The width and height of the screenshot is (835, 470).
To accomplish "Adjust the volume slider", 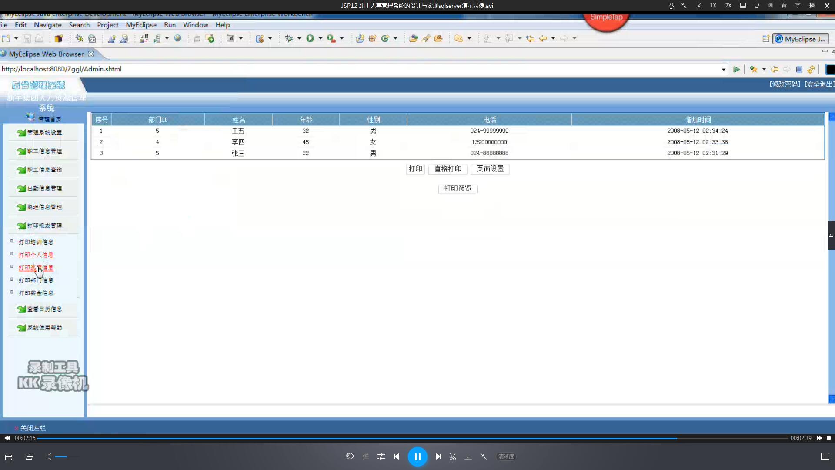I will [67, 457].
